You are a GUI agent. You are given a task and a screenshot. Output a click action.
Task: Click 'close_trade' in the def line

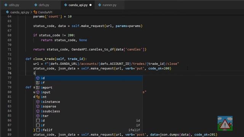(44, 59)
